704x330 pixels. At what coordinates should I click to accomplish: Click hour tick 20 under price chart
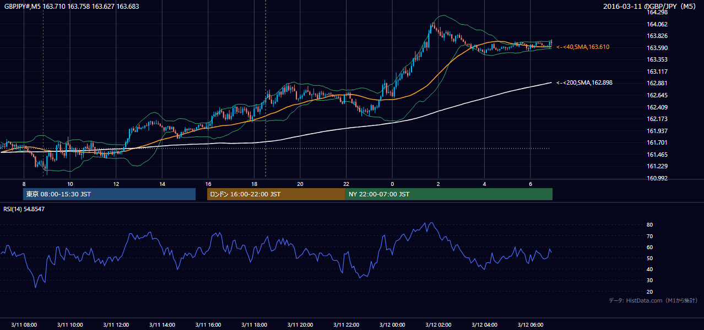[300, 184]
